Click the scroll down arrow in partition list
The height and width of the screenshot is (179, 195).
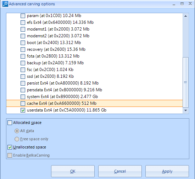click(185, 110)
